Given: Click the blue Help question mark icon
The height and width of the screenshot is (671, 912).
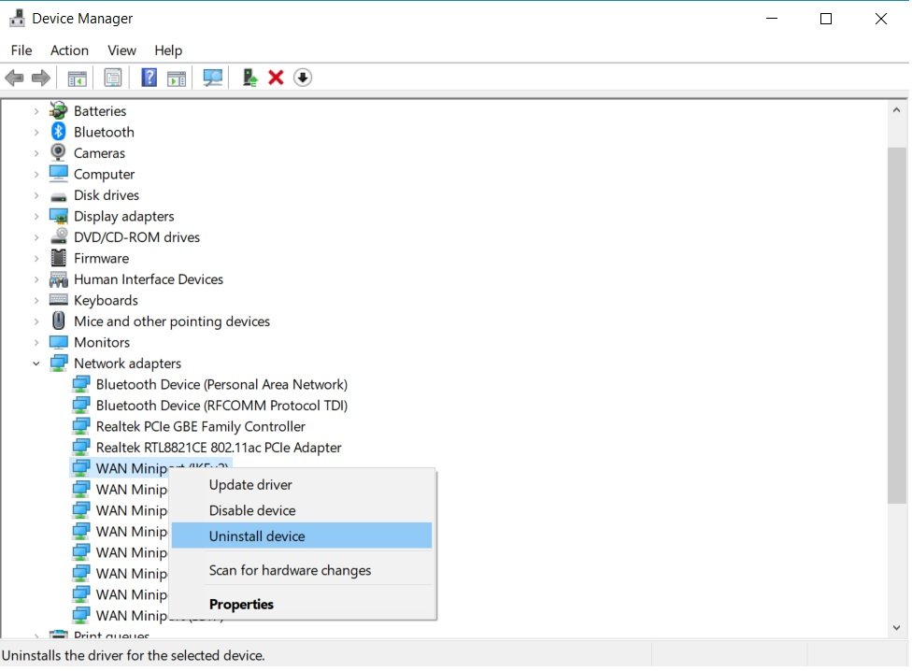Looking at the screenshot, I should tap(149, 78).
